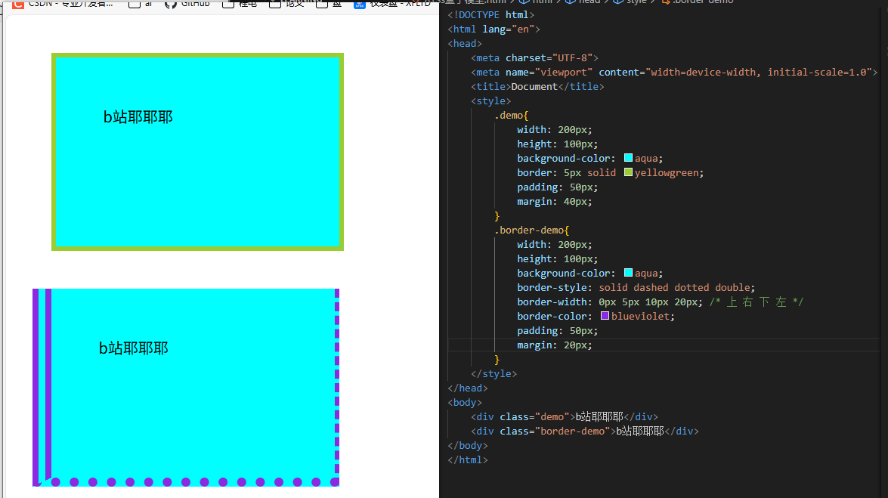Click the opening <style> tag
This screenshot has width=888, height=498.
(x=490, y=101)
